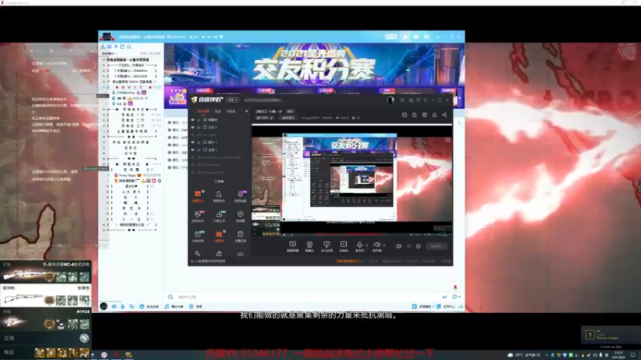Click speaker icon in streaming app toolbar
This screenshot has height=360, width=641.
click(x=377, y=246)
